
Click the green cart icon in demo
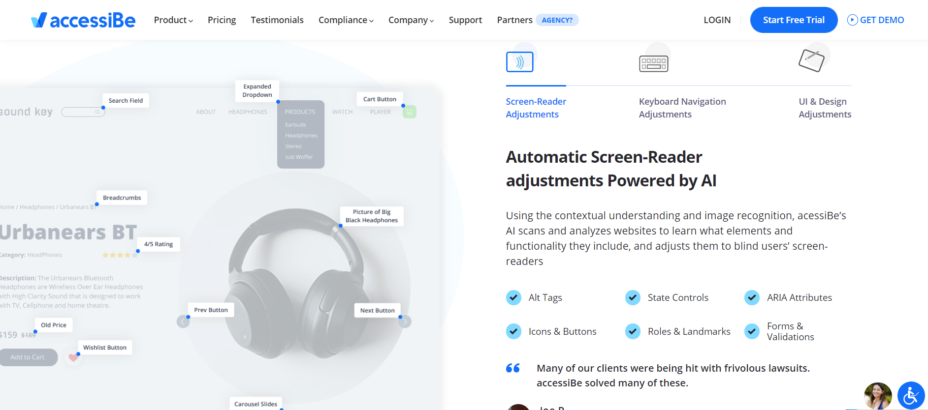[x=409, y=112]
